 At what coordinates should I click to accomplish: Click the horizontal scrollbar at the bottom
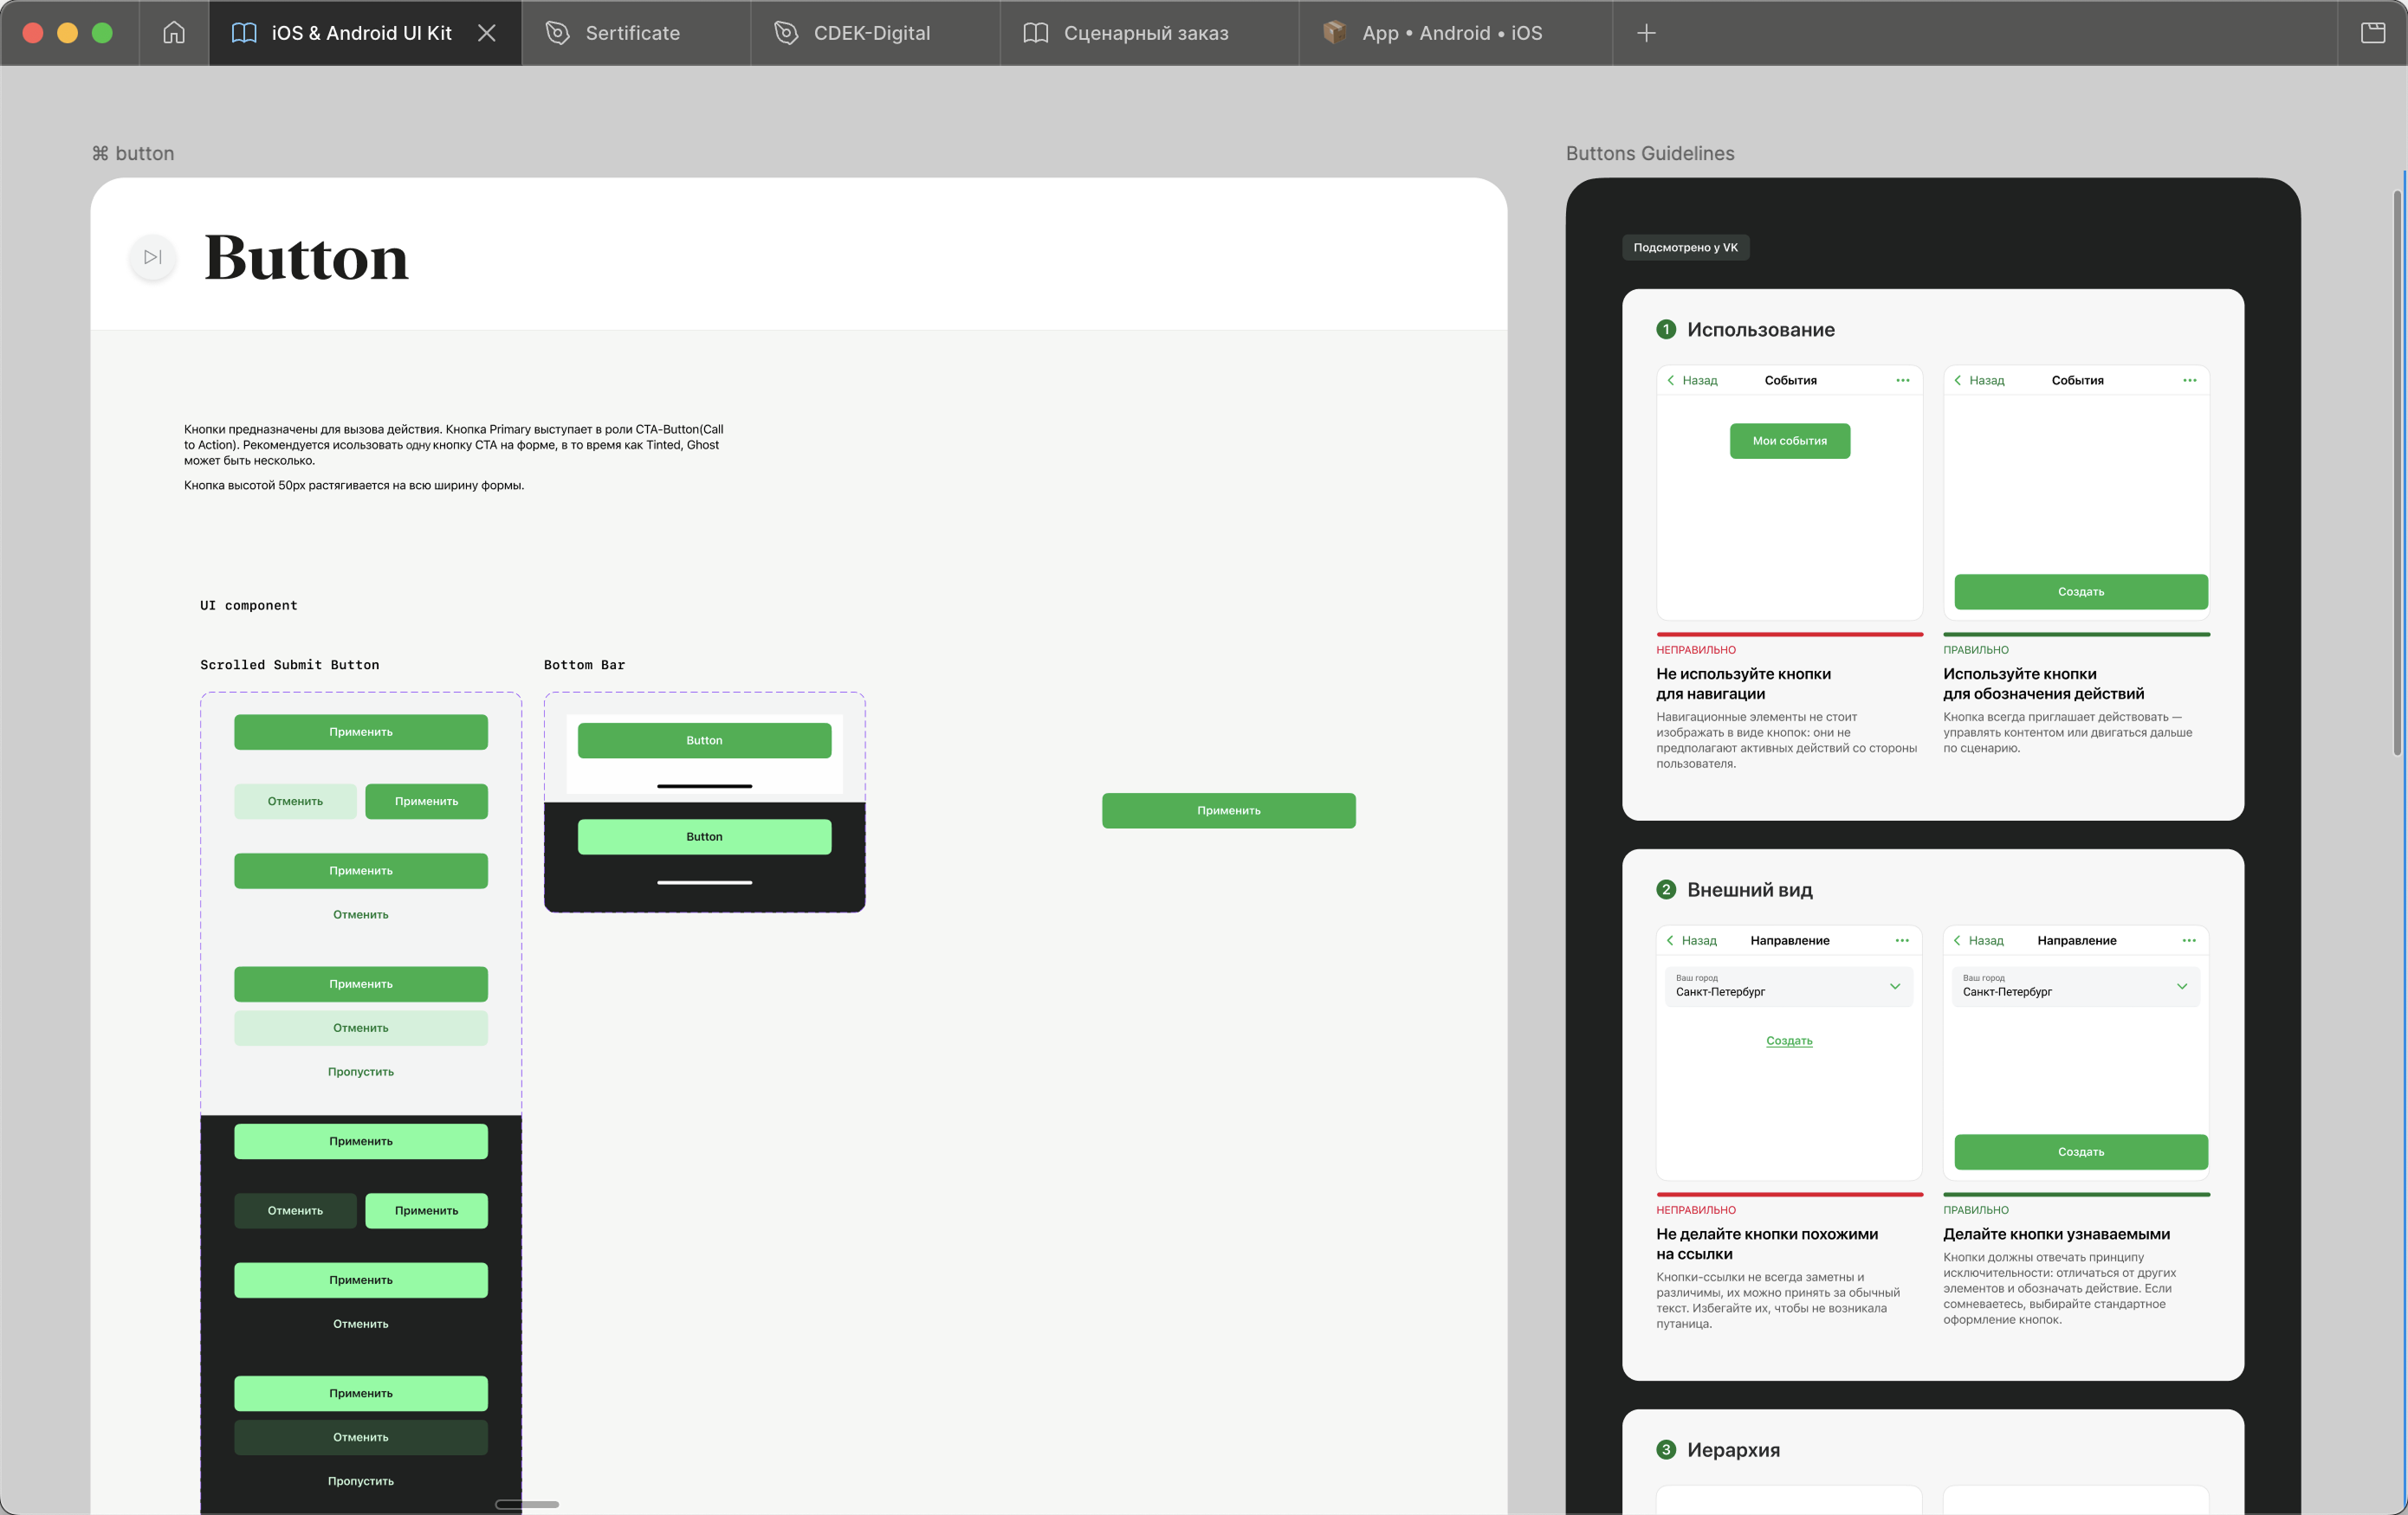pyautogui.click(x=527, y=1504)
